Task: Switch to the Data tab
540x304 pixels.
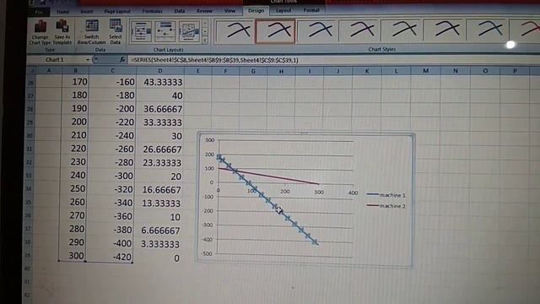Action: pos(180,11)
